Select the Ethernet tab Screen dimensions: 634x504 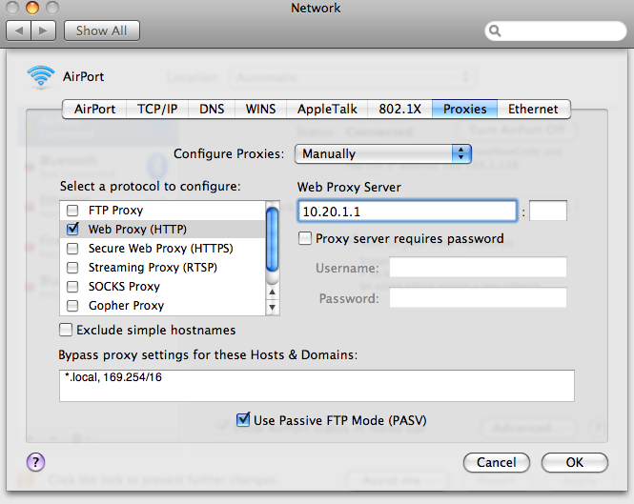click(x=534, y=109)
